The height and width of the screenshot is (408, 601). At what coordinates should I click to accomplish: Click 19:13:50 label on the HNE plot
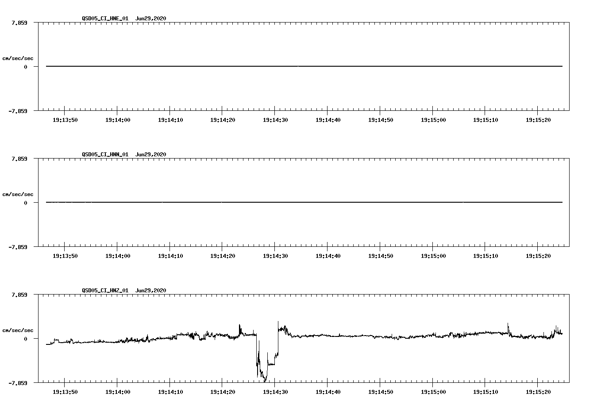coord(65,120)
